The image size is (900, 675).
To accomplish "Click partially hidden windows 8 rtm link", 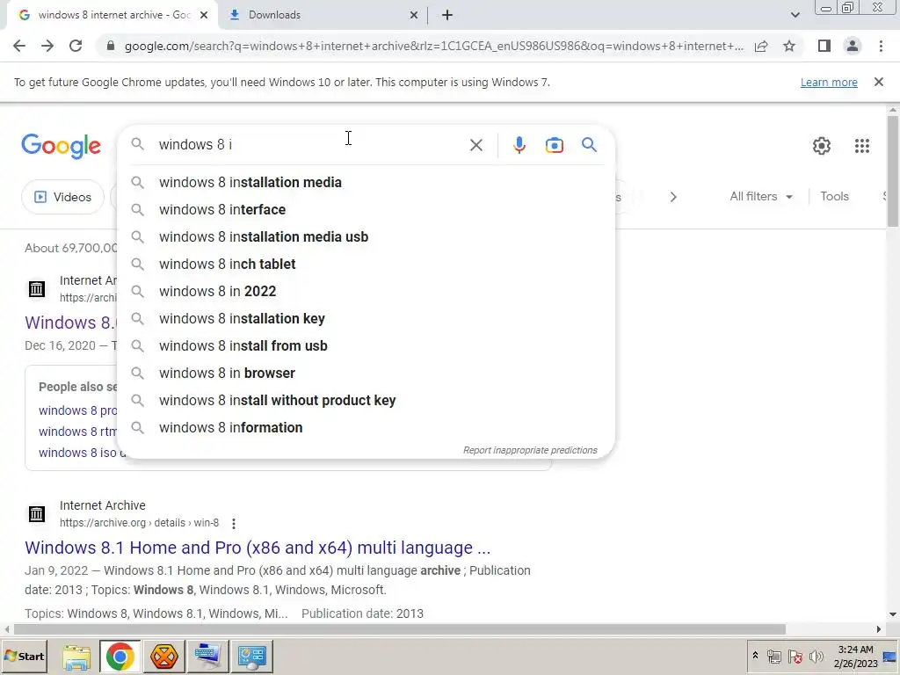I will coord(77,431).
